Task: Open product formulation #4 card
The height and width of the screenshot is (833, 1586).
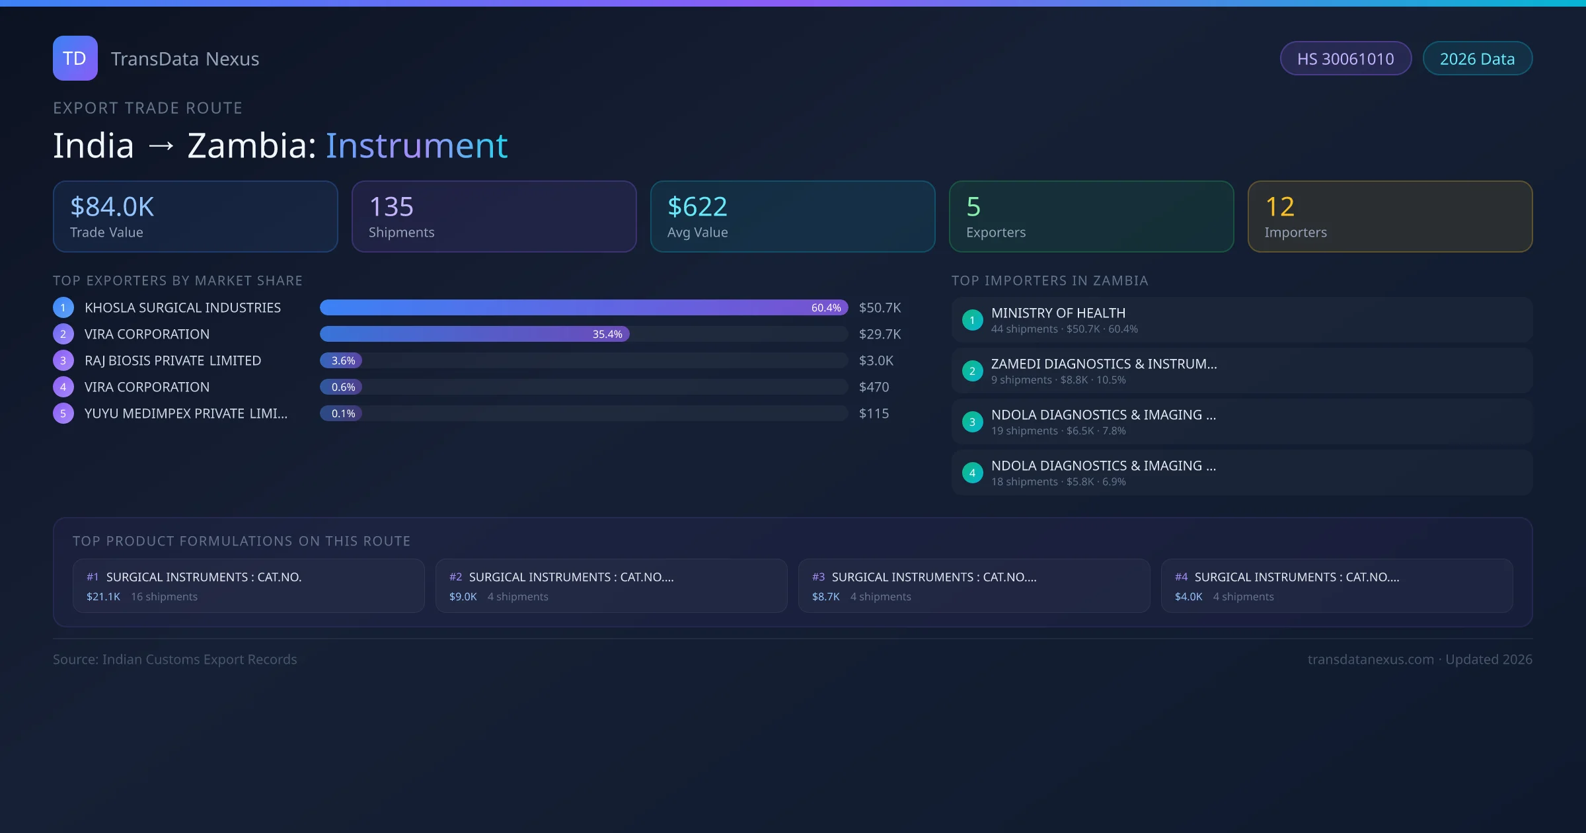Action: click(1336, 586)
